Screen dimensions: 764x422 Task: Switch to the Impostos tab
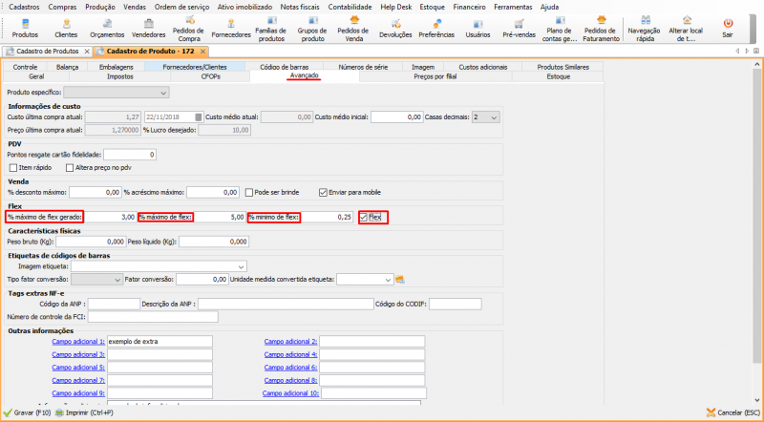[x=120, y=76]
